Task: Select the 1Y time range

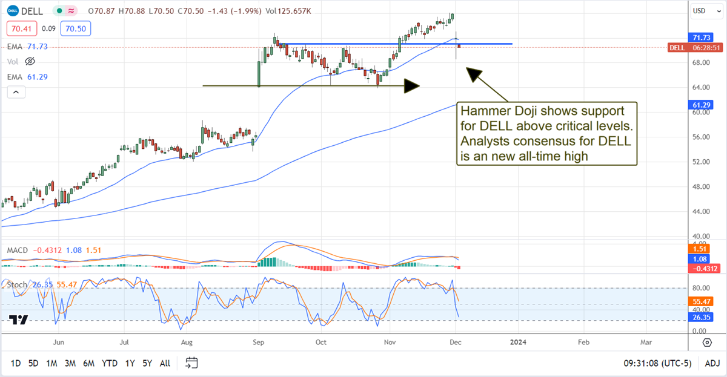Action: coord(130,363)
